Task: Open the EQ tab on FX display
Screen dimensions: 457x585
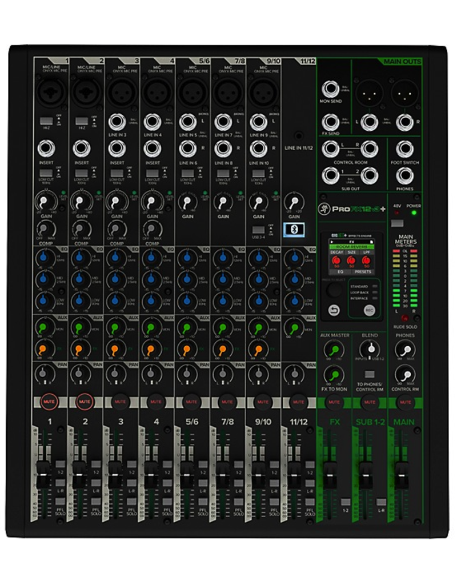Action: pos(339,273)
